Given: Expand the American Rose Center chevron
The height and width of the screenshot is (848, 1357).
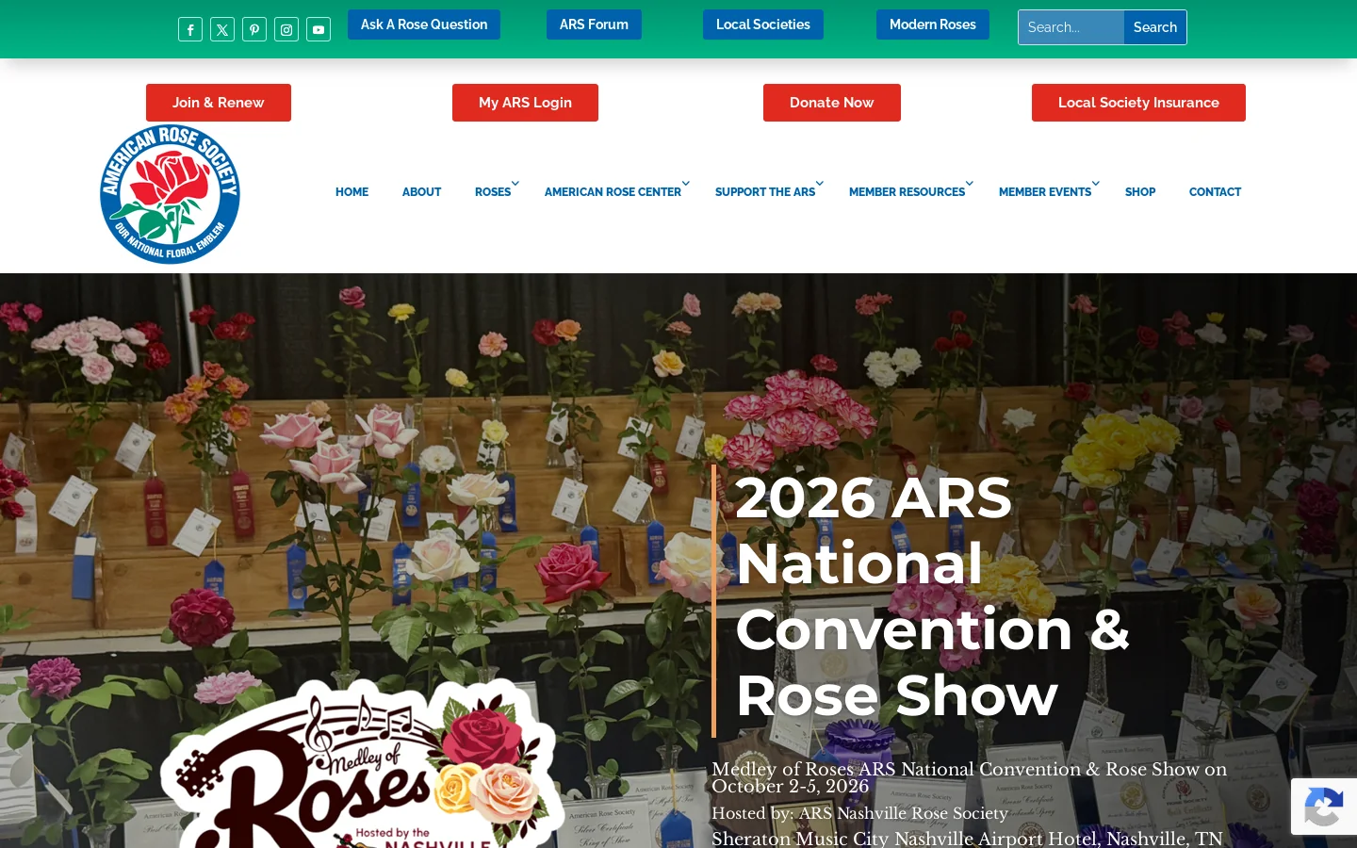Looking at the screenshot, I should pos(686,184).
